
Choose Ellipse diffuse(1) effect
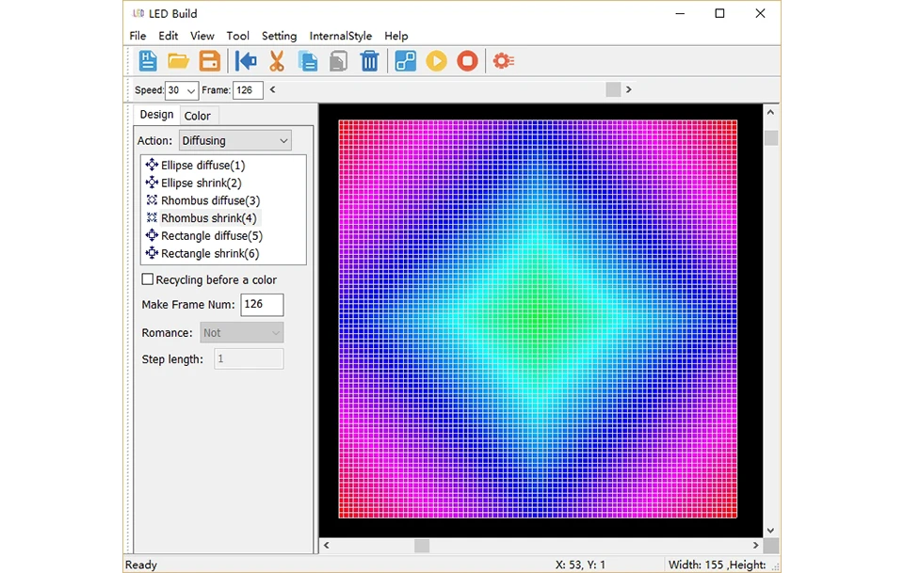[x=202, y=166]
